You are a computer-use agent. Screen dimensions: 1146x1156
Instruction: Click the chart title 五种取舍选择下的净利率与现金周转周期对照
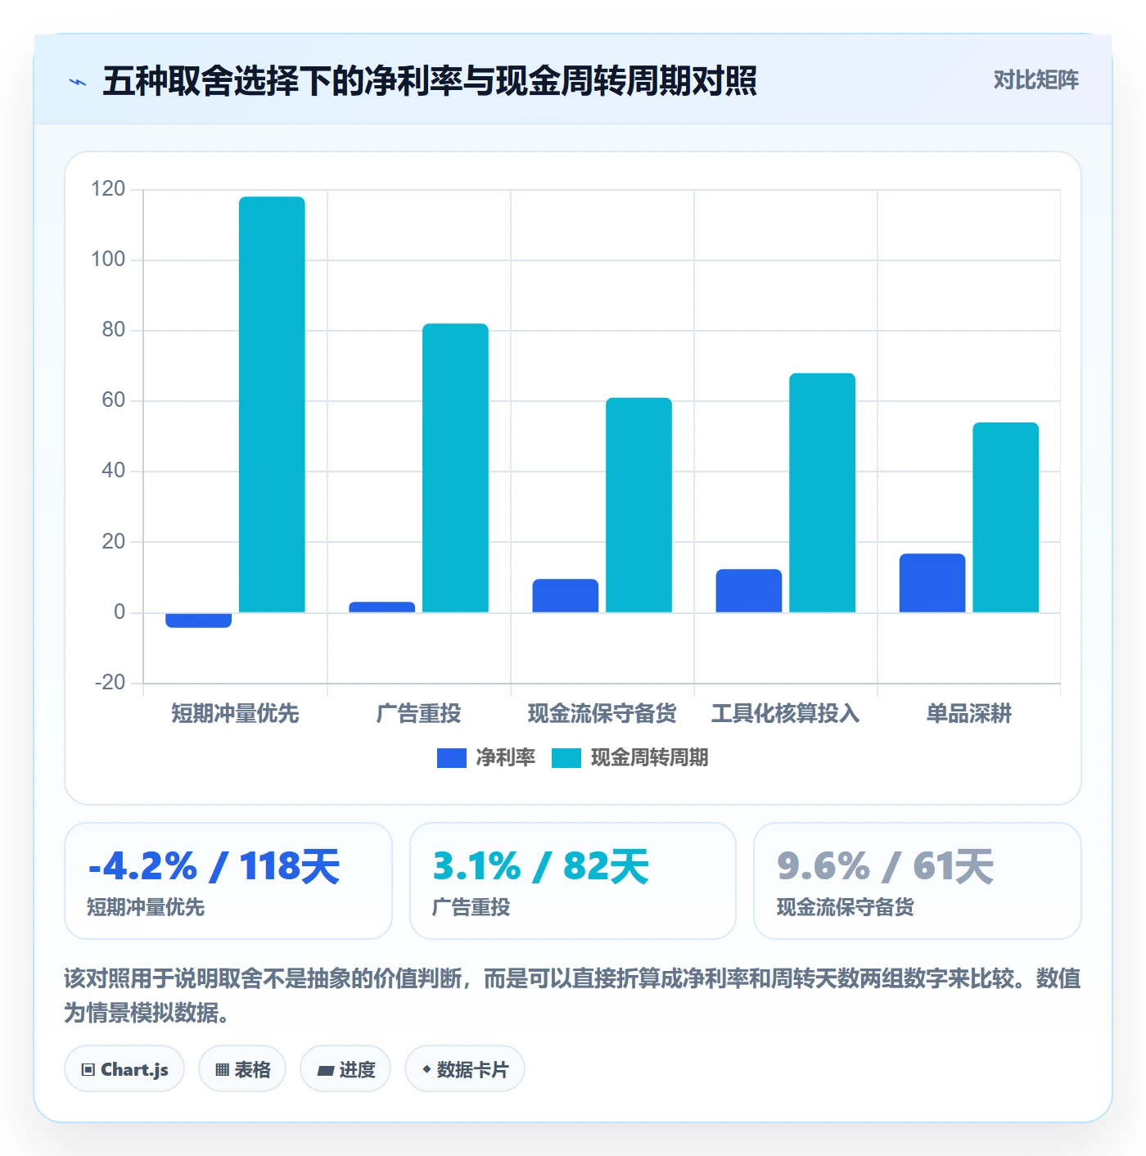(430, 81)
